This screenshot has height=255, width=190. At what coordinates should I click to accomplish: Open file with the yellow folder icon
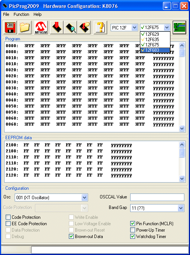25,28
